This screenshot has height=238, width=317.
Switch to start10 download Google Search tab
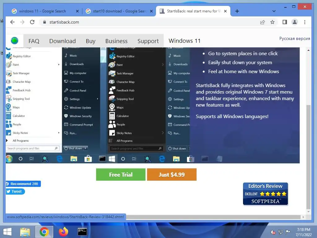[x=119, y=11]
